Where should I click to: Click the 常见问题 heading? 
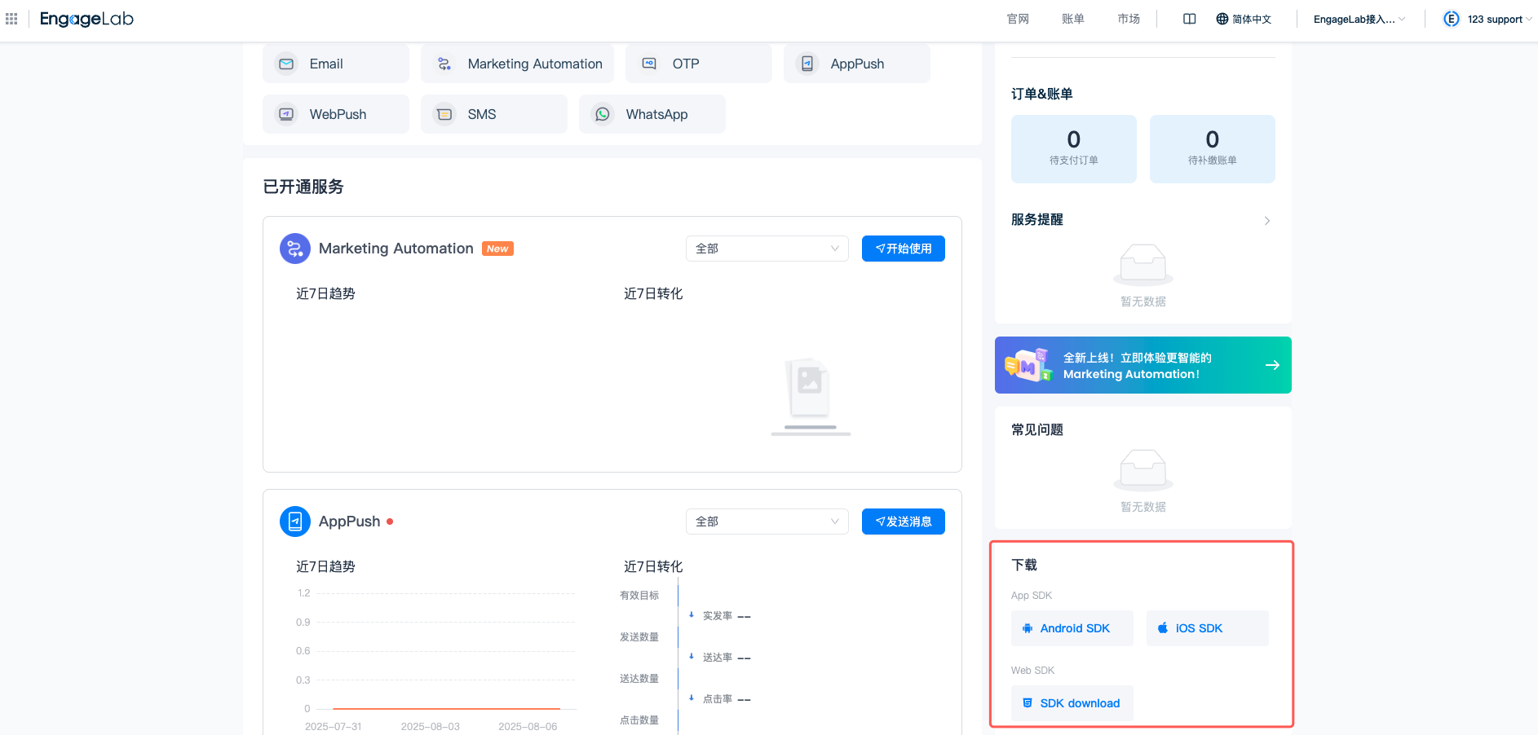click(1037, 429)
